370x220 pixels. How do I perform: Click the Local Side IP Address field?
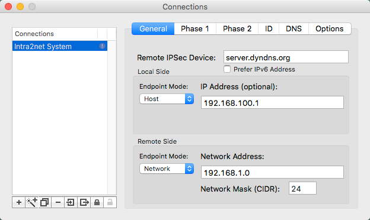click(x=272, y=102)
